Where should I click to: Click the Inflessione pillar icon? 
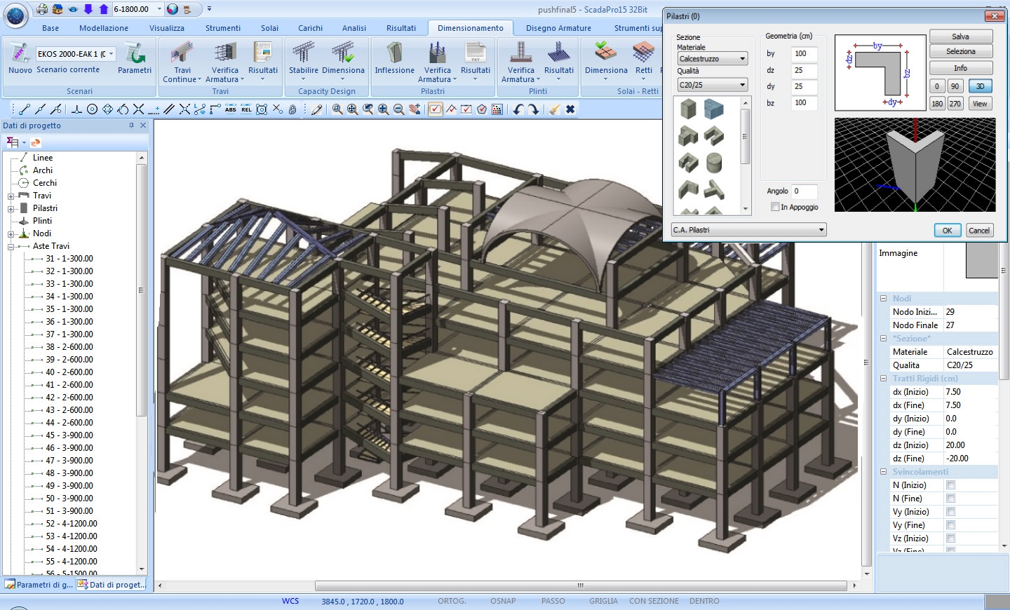394,53
